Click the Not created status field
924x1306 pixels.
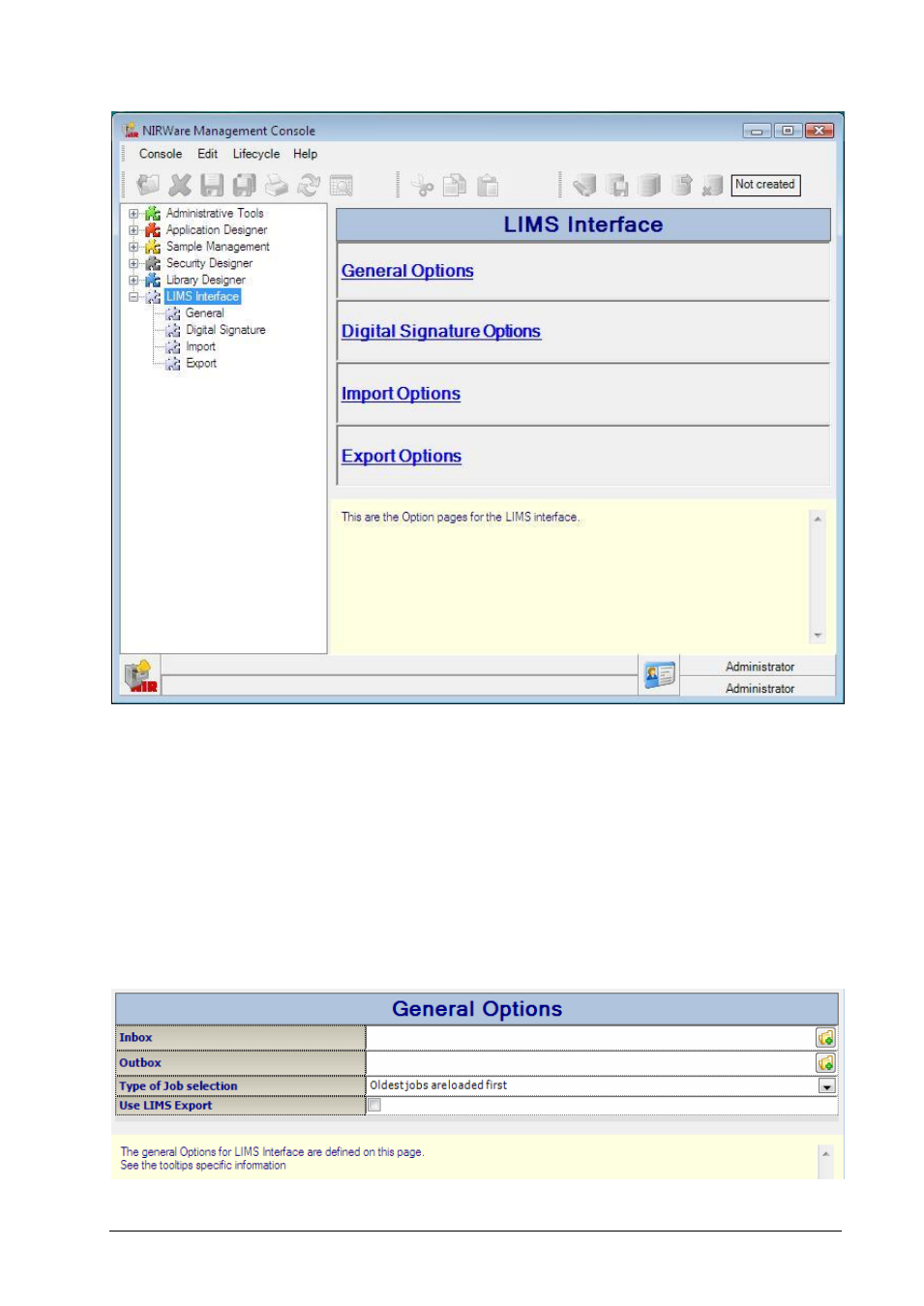coord(765,185)
